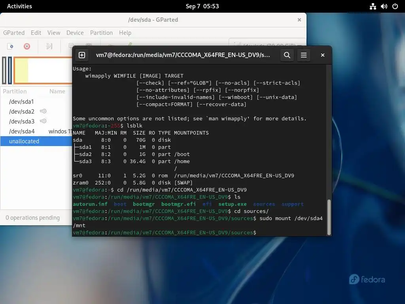
Task: Close the GParted window
Action: click(x=299, y=20)
